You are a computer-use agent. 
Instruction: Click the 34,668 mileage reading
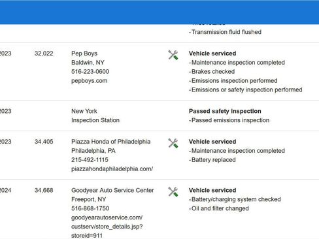[x=44, y=190]
